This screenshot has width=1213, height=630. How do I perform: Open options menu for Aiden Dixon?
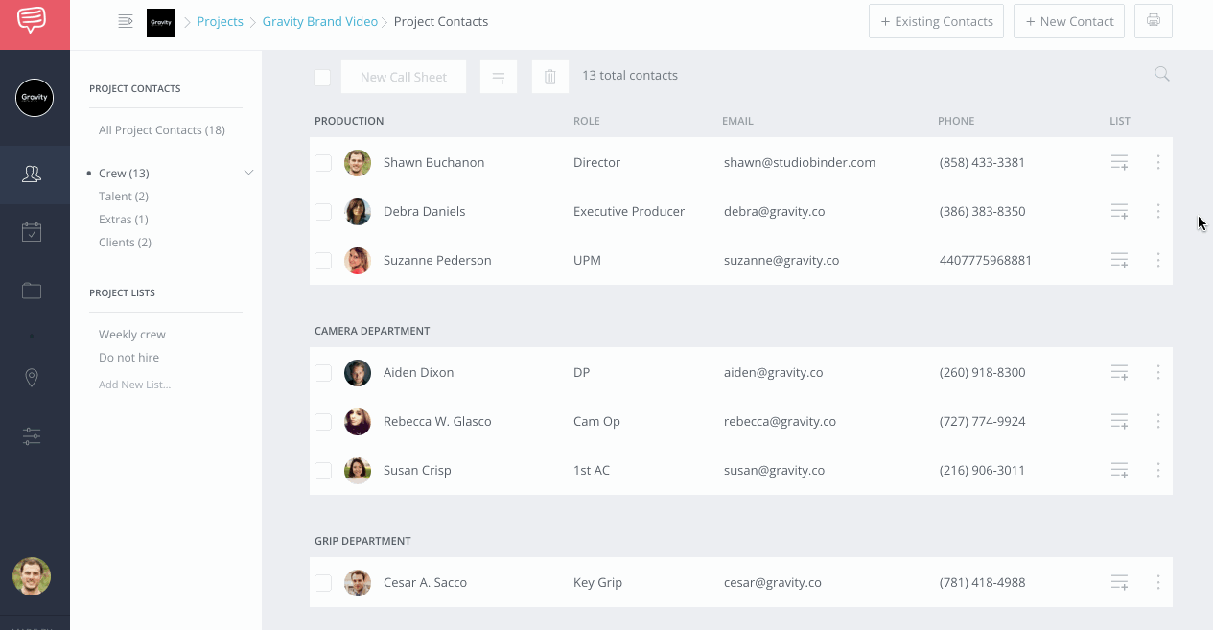1158,372
